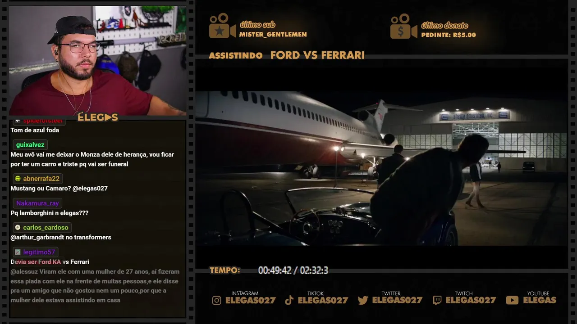Click the 'último sub' heading
The height and width of the screenshot is (324, 577).
point(257,25)
